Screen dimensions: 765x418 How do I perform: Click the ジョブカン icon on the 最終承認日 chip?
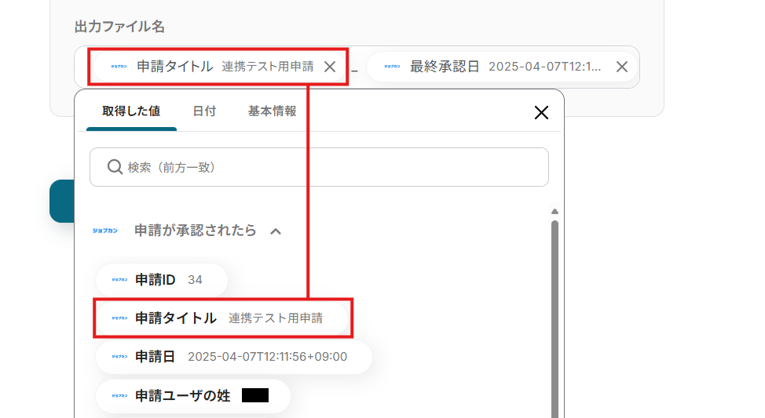(392, 66)
